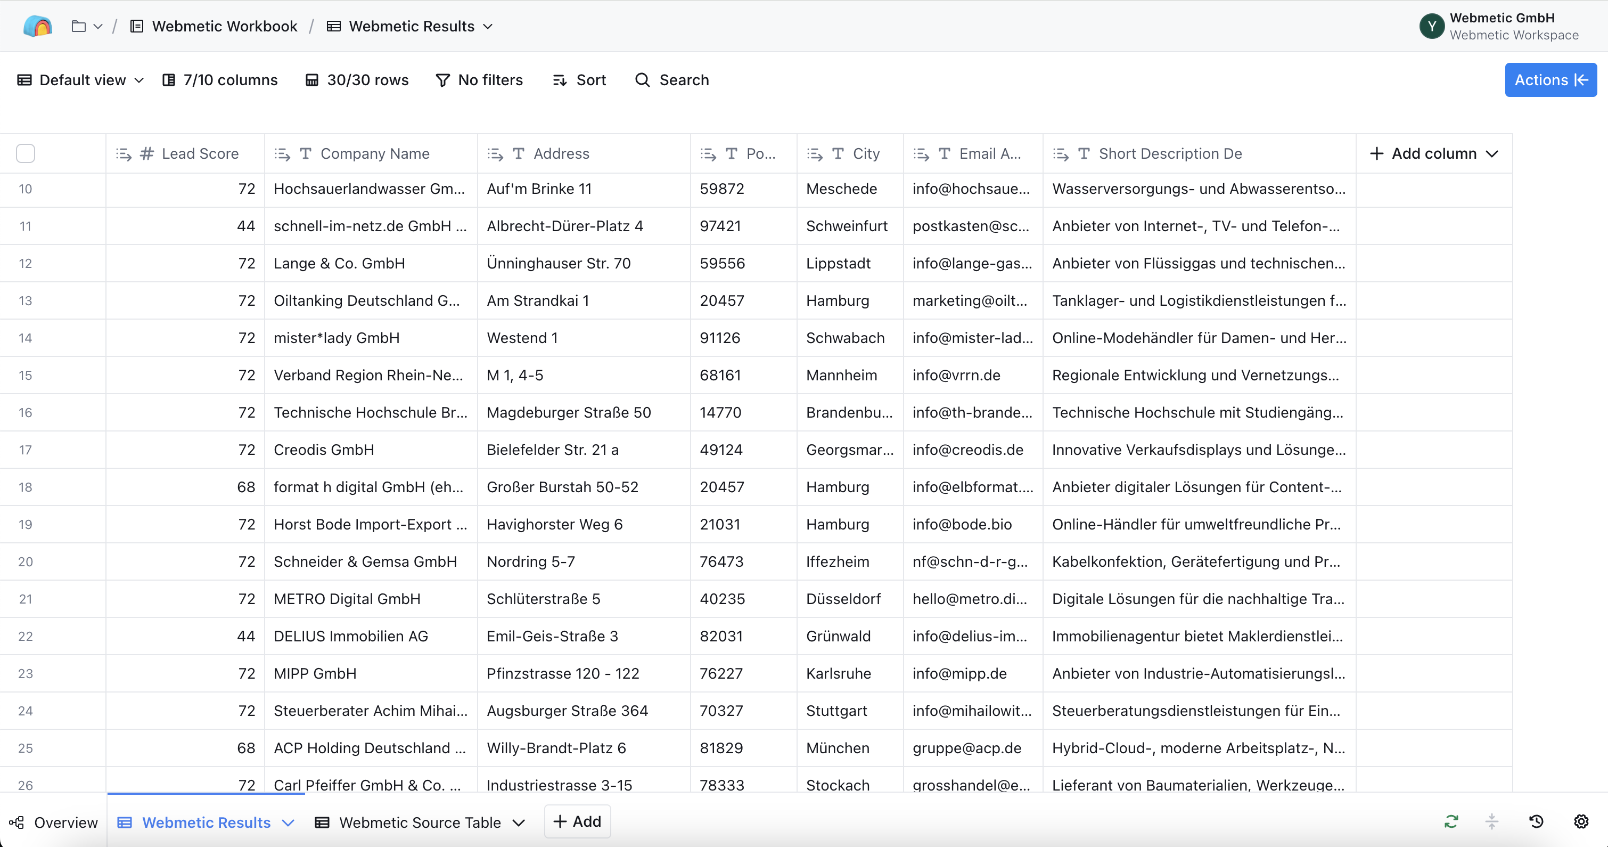Expand the Webmetic Results tab chevron

coord(288,822)
